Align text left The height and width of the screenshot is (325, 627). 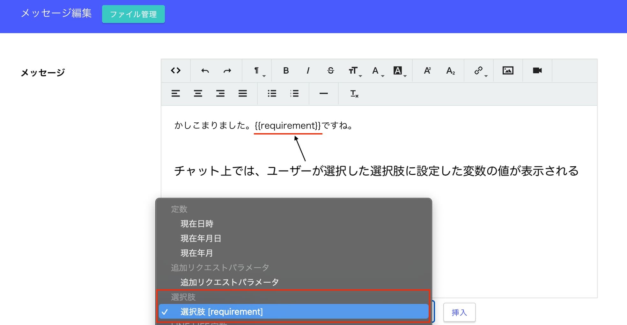[x=176, y=94]
